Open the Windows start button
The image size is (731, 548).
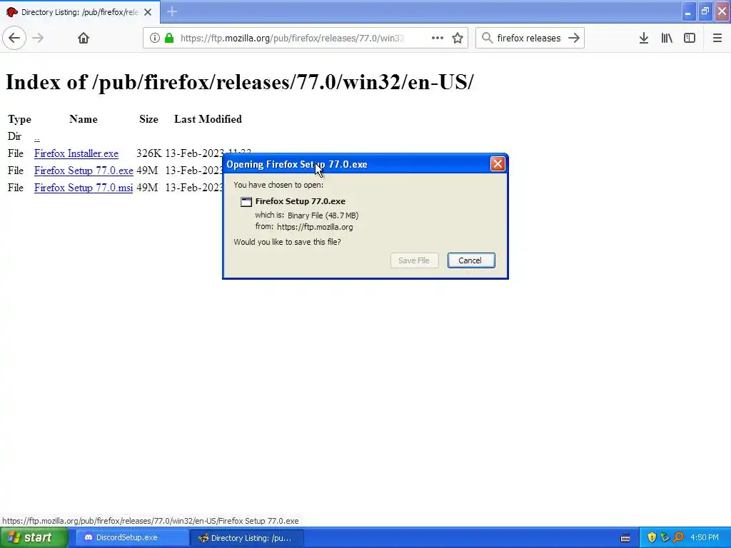(x=34, y=537)
